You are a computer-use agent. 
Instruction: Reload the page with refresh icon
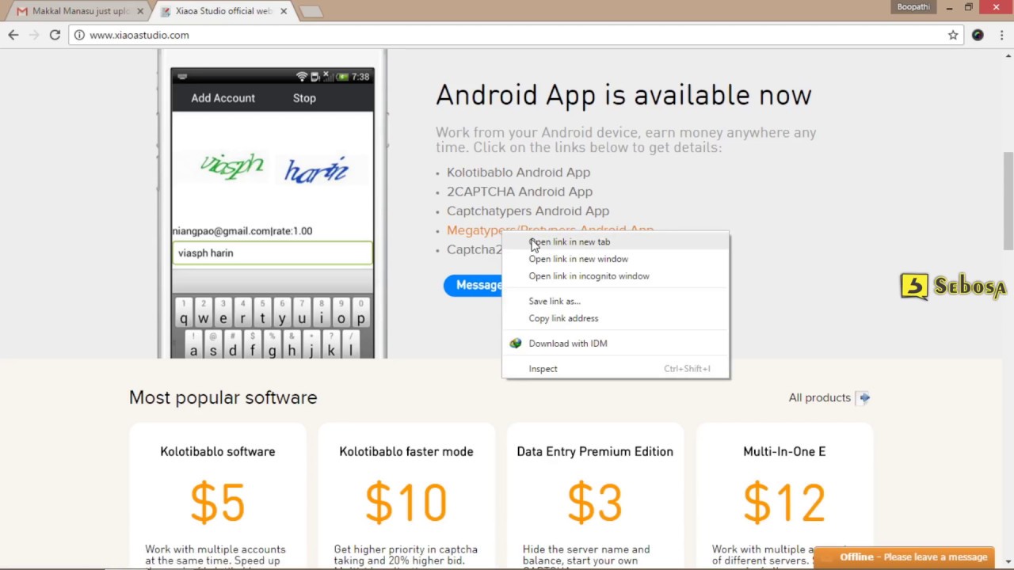55,35
